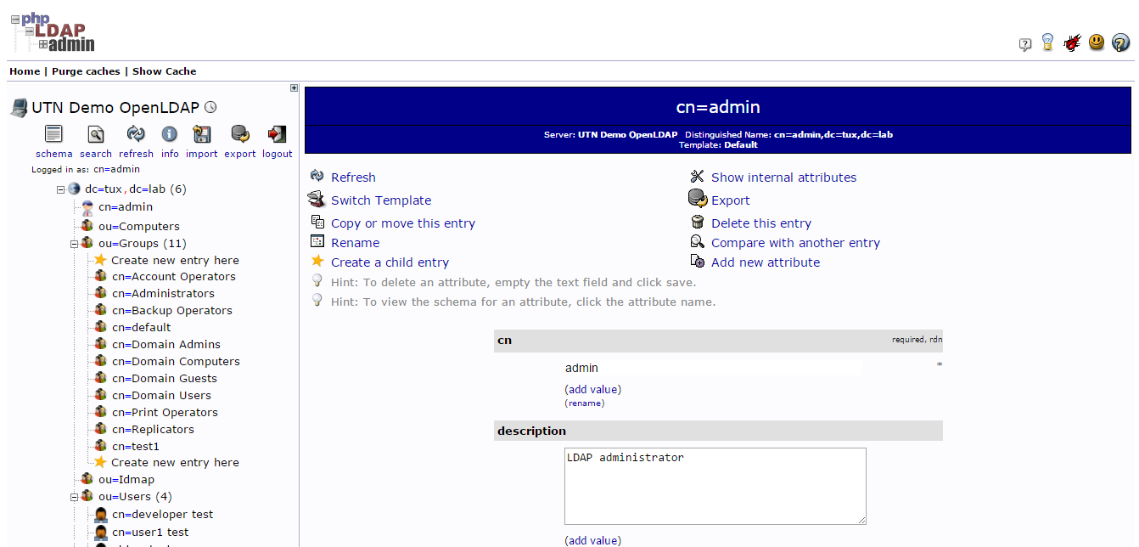The image size is (1139, 547).
Task: Click Create new entry here above cn=Account Operators
Action: [175, 260]
